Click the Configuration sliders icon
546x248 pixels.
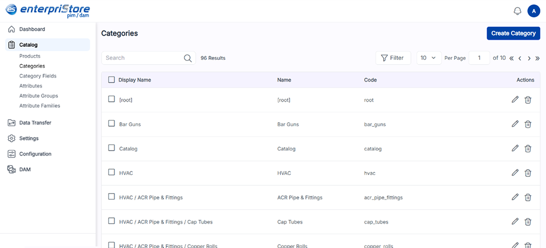click(11, 154)
